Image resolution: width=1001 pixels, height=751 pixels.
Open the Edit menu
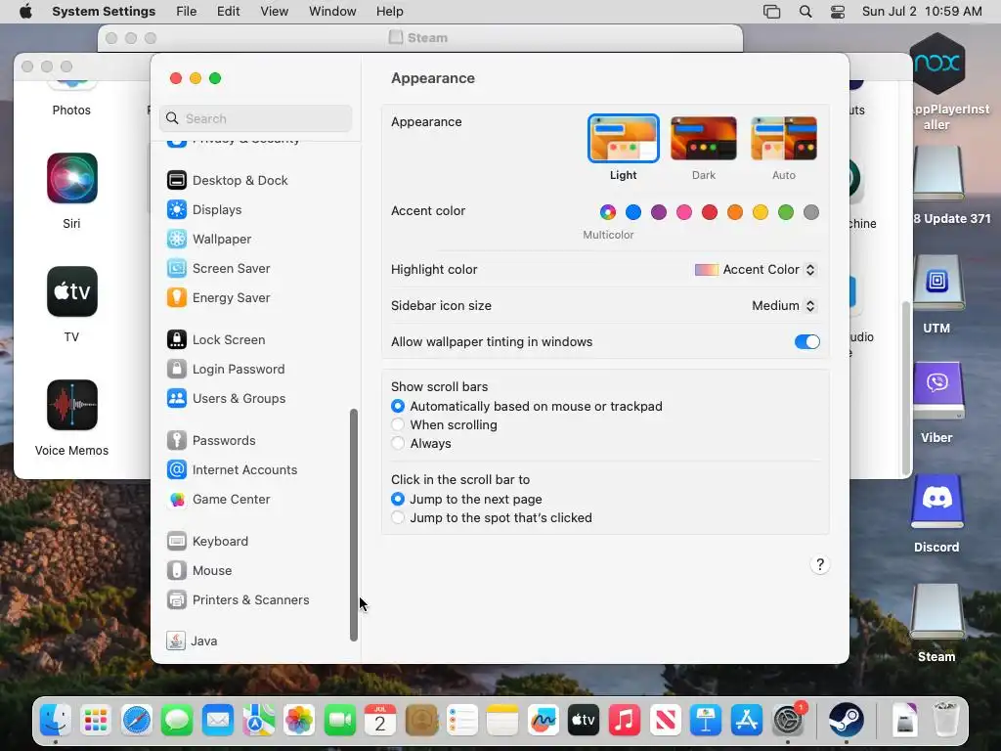point(228,12)
